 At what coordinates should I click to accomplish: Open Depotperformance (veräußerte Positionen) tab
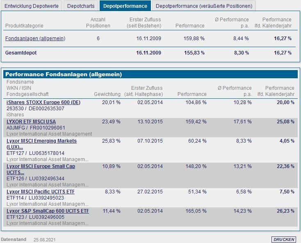tap(204, 6)
